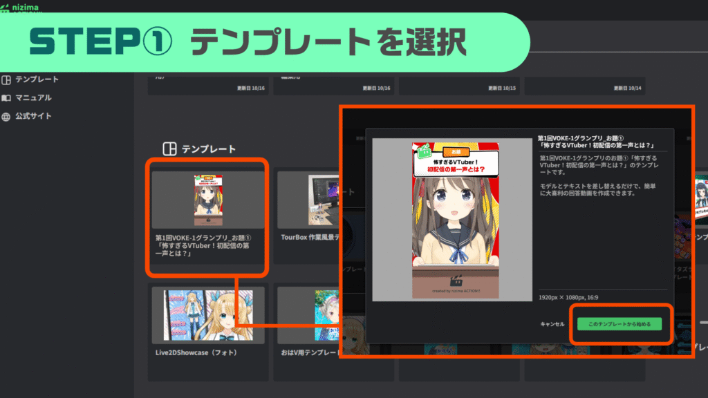Open the おはV用テンプレート card thumbnail
708x398 pixels.
click(x=308, y=316)
